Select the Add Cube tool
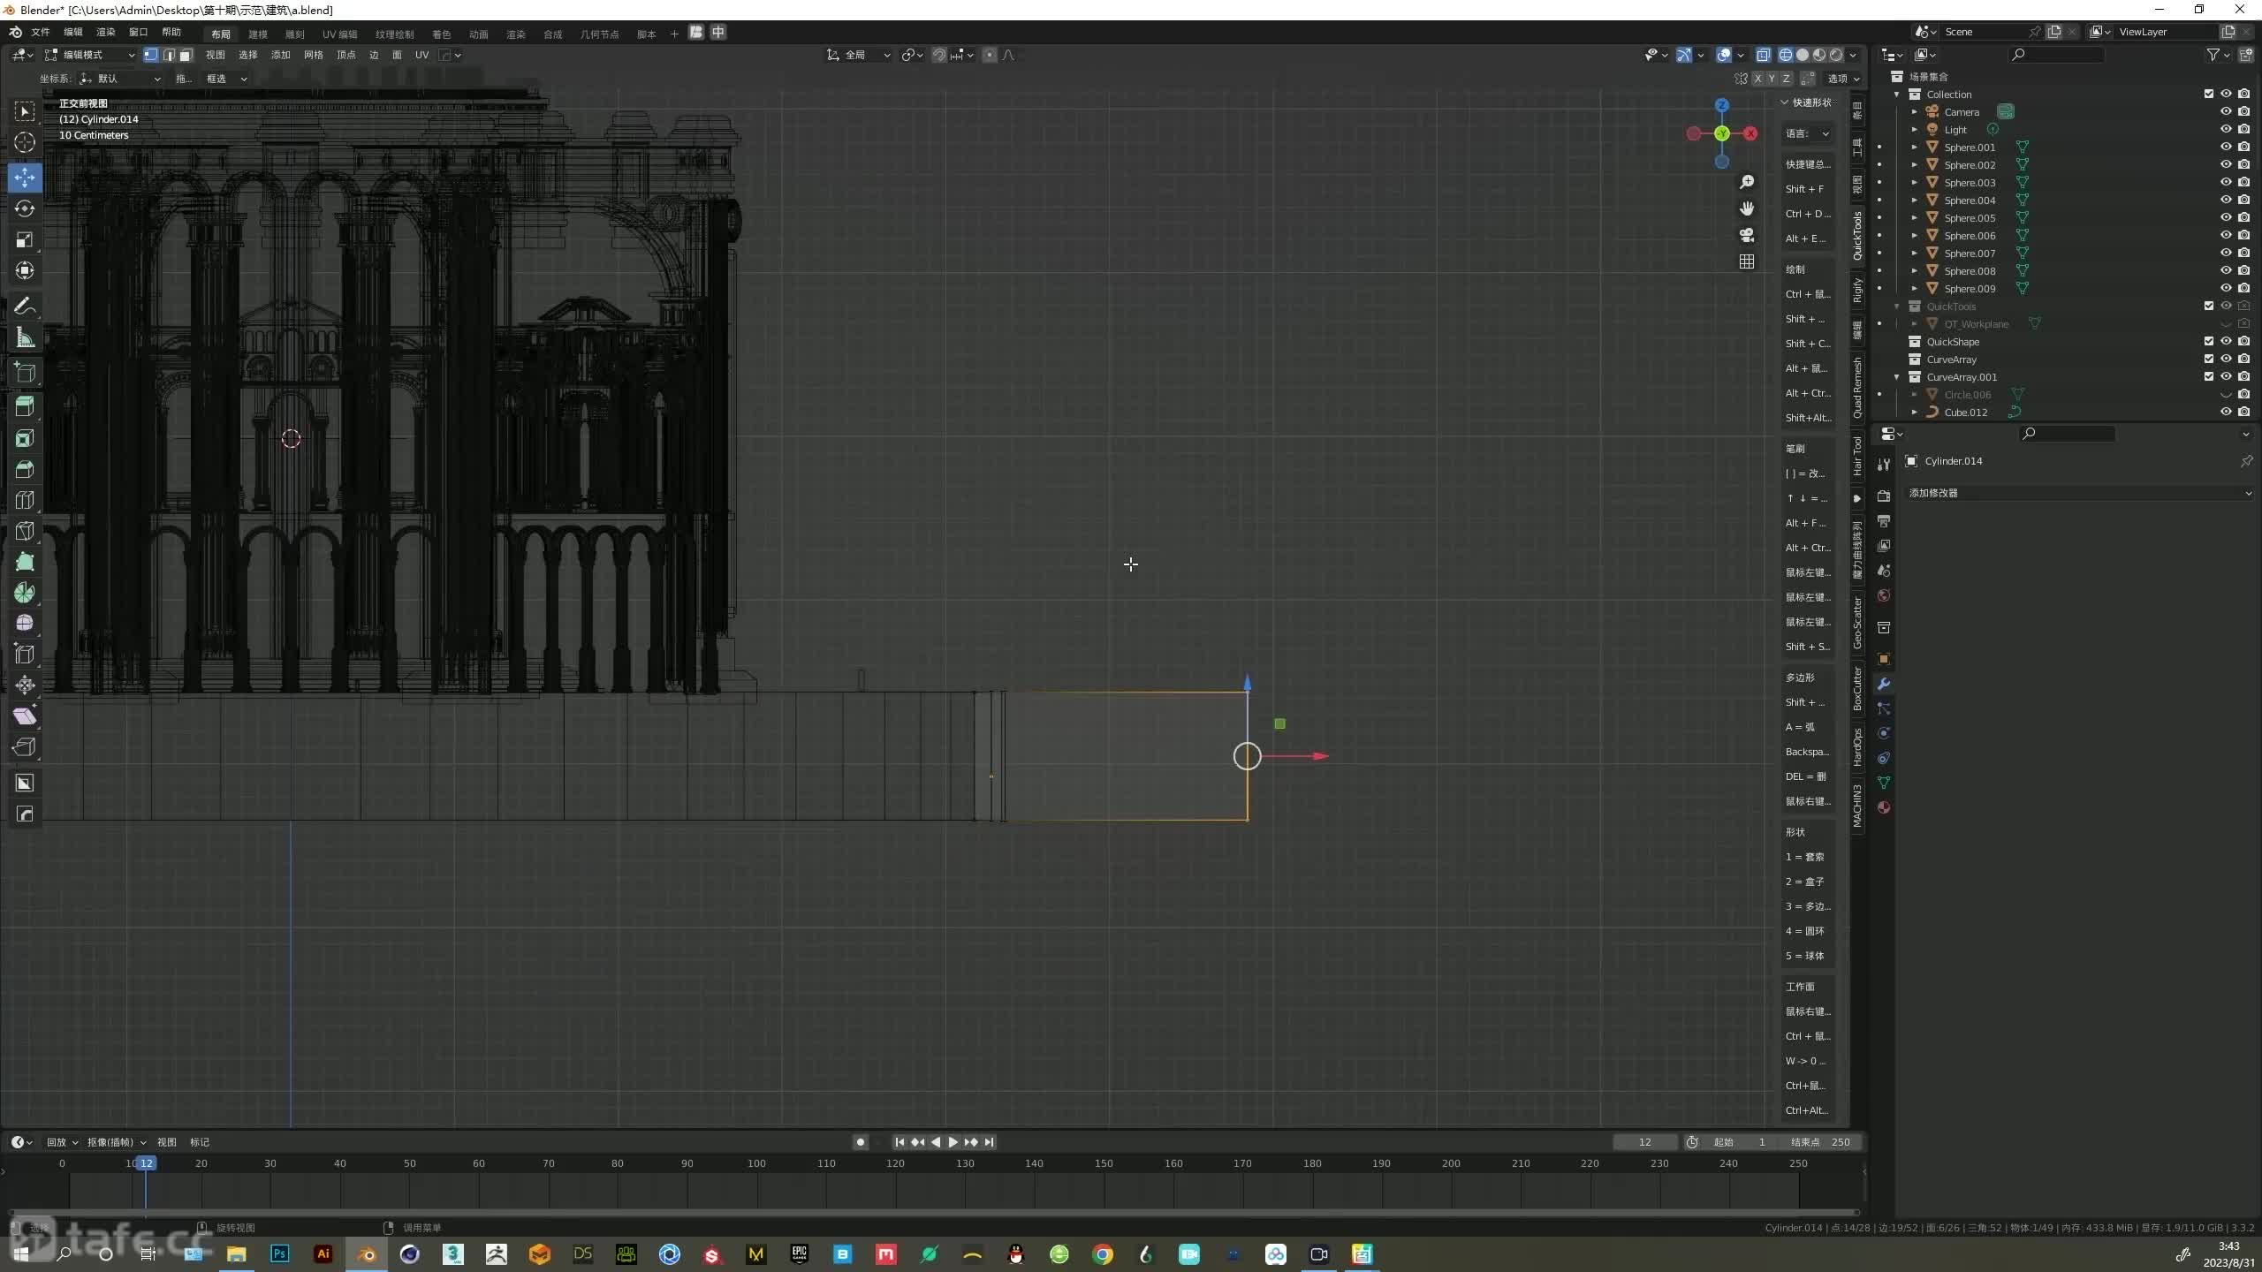The height and width of the screenshot is (1272, 2262). click(25, 373)
